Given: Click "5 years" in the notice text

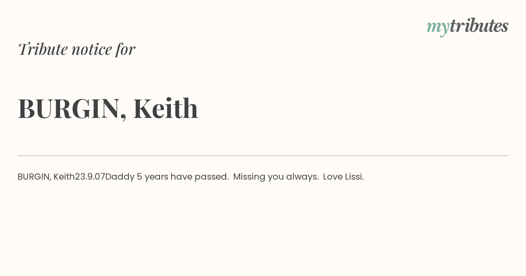Looking at the screenshot, I should coord(153,177).
